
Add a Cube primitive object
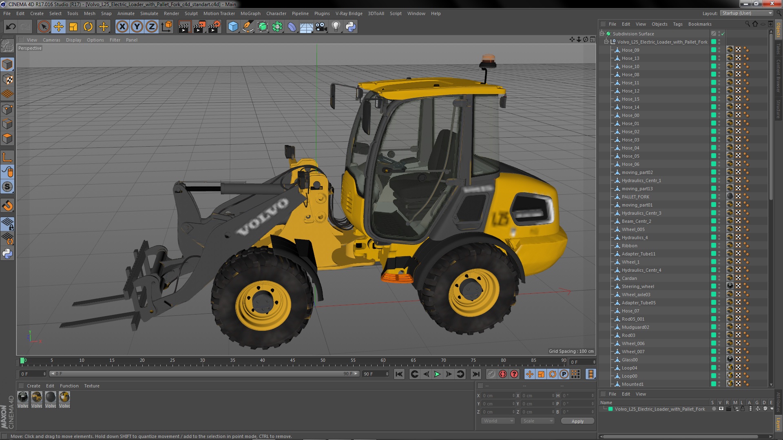click(233, 27)
